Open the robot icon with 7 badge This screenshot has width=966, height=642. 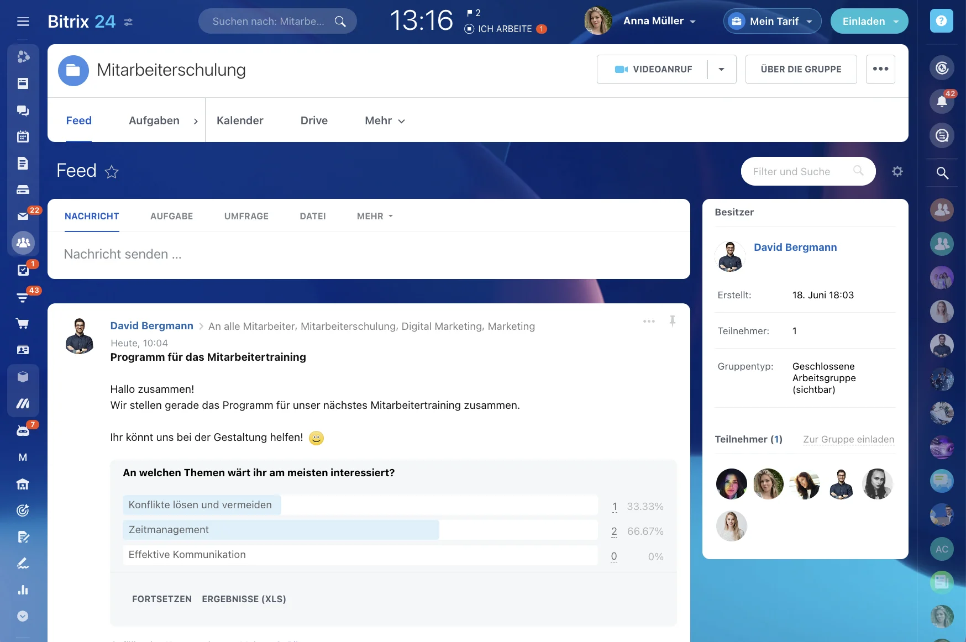[x=23, y=430]
